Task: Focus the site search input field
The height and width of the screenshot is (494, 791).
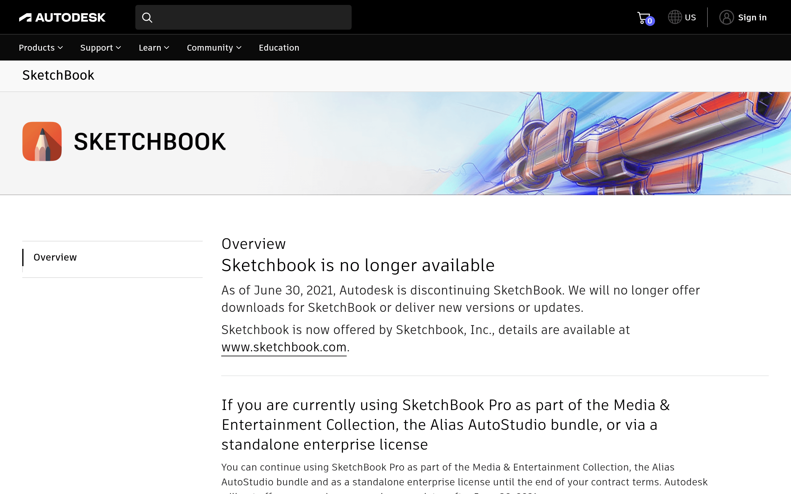Action: [x=243, y=17]
